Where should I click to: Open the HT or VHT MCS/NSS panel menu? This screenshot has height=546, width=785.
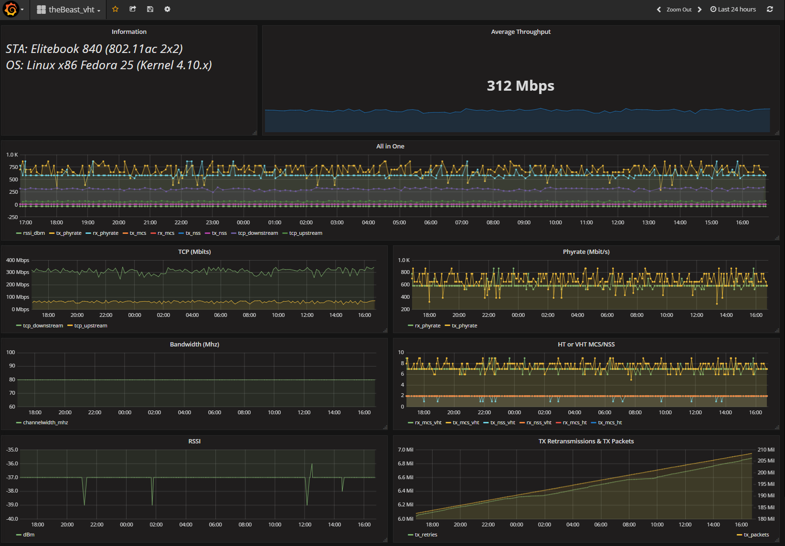pos(586,344)
